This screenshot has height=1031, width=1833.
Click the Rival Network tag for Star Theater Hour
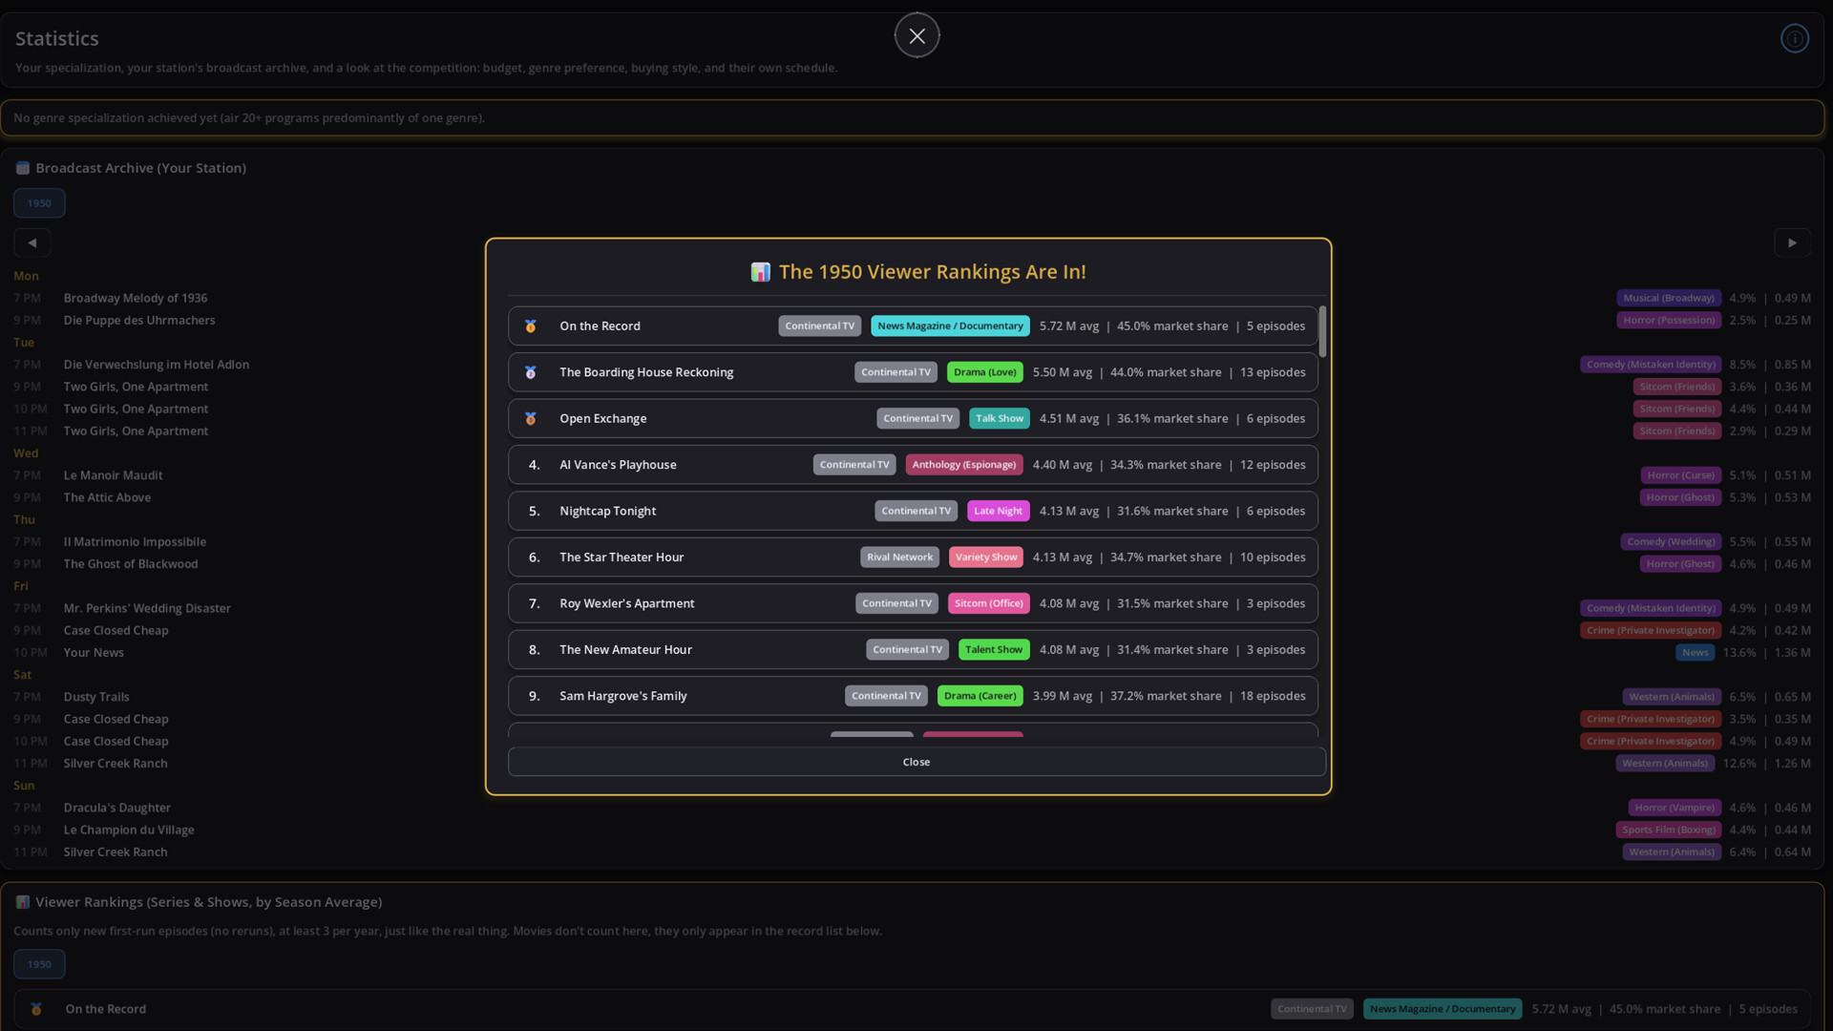899,558
